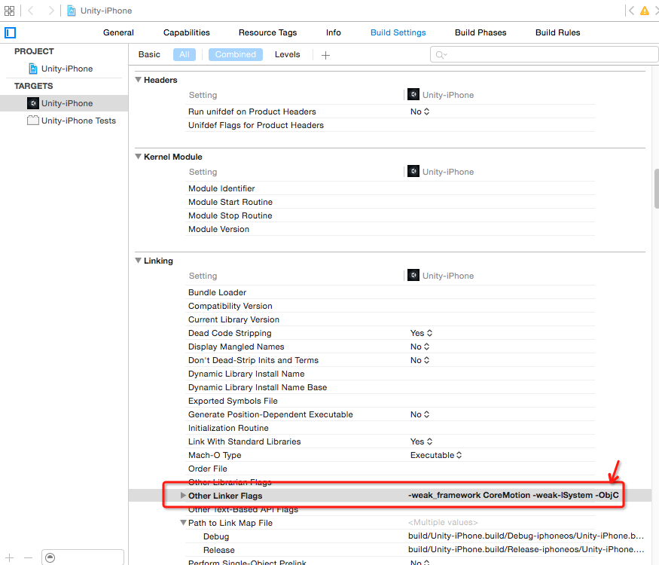This screenshot has width=659, height=565.
Task: Edit the -weak_framework CoreMotion linker flags value
Action: [x=513, y=495]
